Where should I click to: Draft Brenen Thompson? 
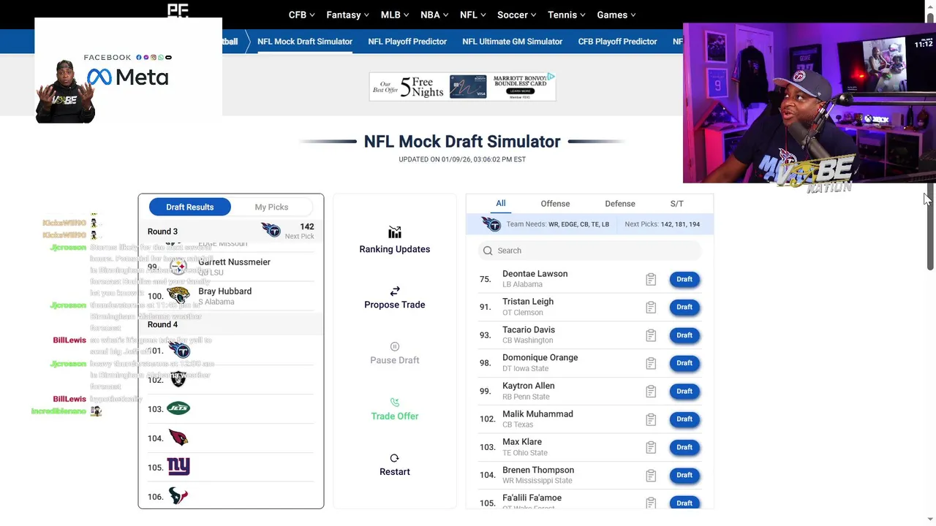(684, 475)
